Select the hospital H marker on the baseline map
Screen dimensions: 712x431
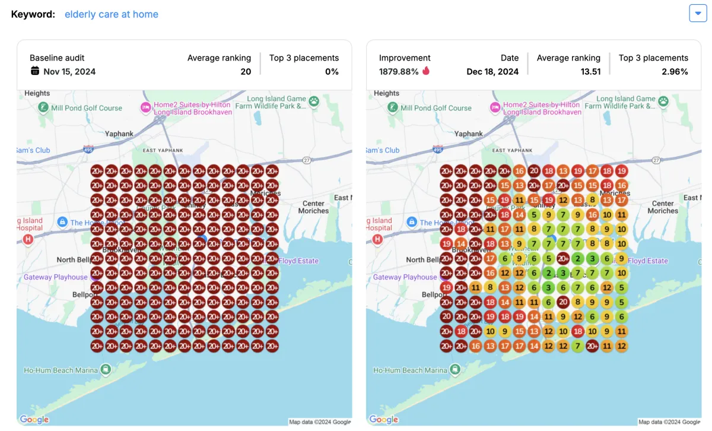pos(27,240)
